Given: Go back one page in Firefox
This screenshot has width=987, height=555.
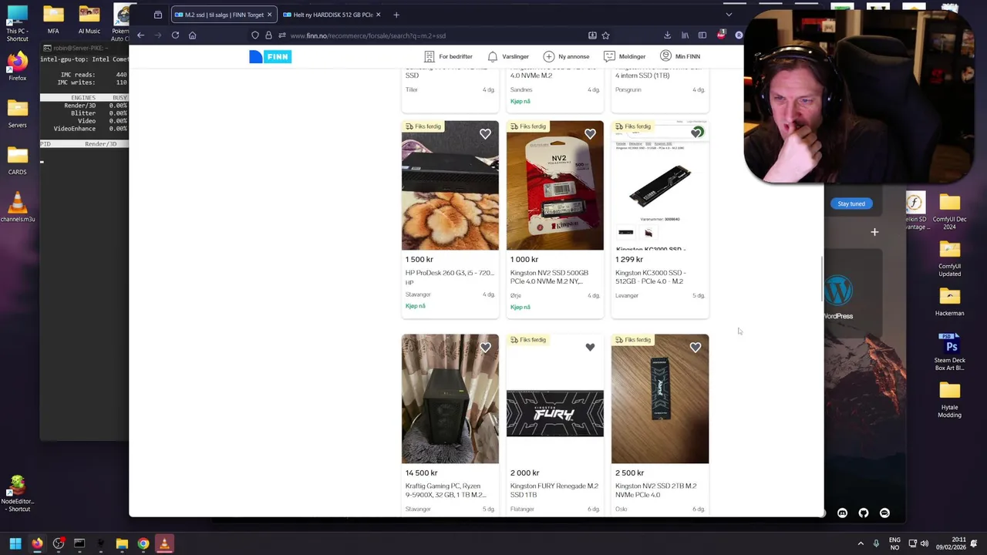Looking at the screenshot, I should coord(140,35).
